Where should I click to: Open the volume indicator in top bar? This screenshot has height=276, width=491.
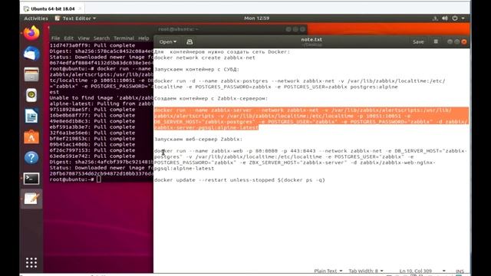click(x=445, y=18)
